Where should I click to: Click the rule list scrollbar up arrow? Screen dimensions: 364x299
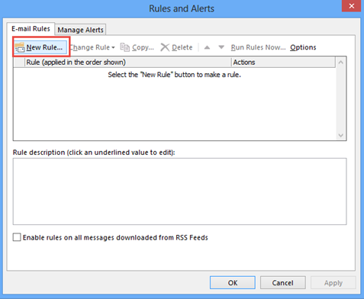[x=341, y=63]
